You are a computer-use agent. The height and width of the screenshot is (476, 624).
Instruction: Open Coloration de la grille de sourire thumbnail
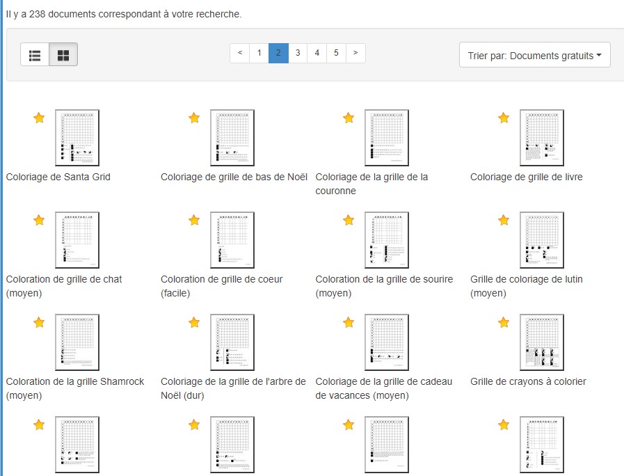(x=387, y=240)
